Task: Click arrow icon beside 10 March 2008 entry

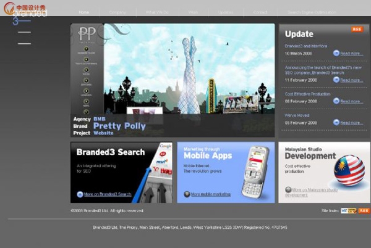Action: click(x=336, y=53)
